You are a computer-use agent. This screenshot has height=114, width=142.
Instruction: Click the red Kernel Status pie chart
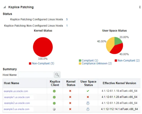pyautogui.click(x=43, y=47)
